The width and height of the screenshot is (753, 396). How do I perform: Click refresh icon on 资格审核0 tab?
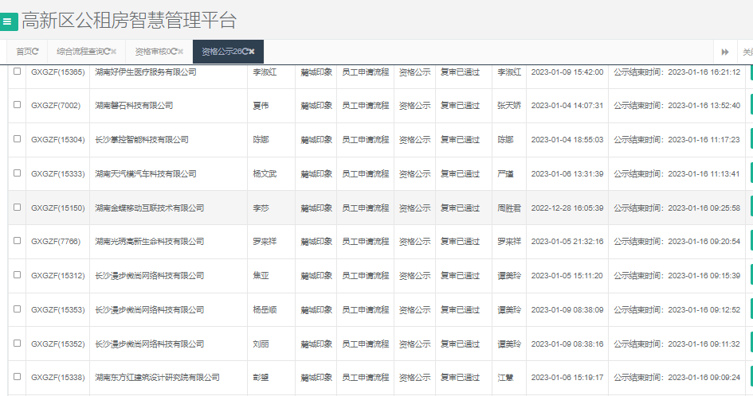(174, 52)
